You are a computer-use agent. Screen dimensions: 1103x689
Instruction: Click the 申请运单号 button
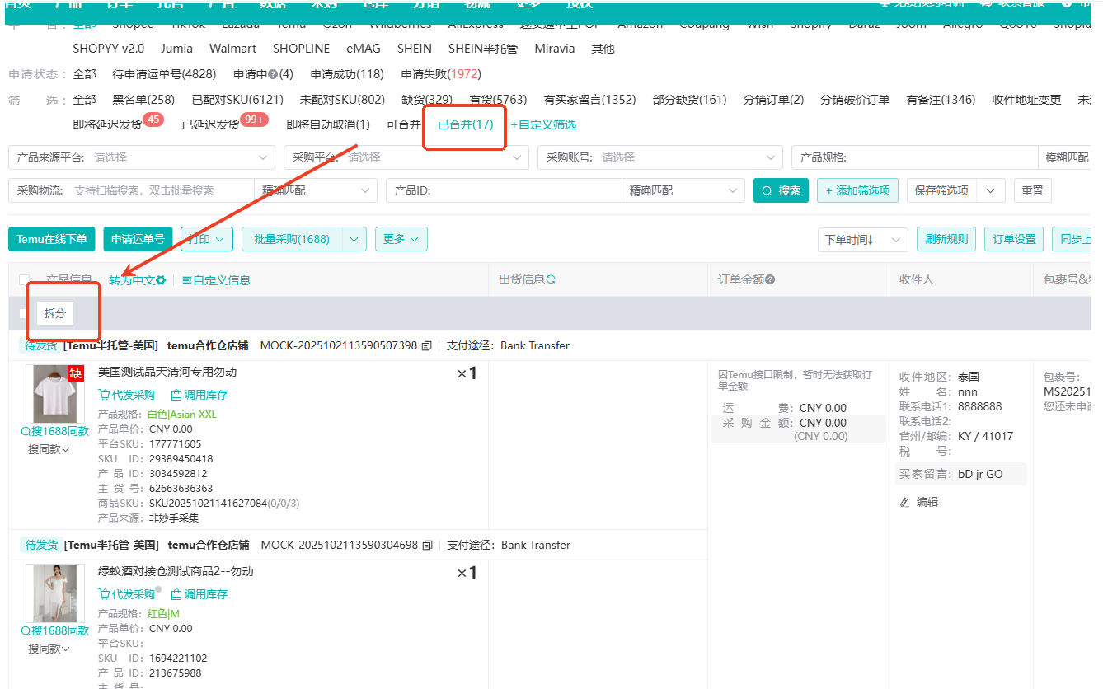coord(138,239)
